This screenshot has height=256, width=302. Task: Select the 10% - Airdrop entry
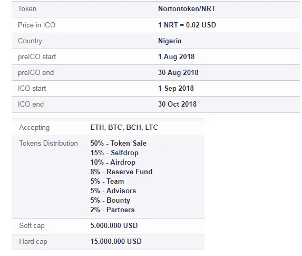coord(113,162)
